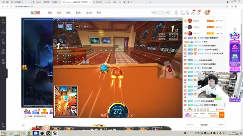
Task: Open the ranking icon in left sidebar
Action: click(x=3, y=31)
